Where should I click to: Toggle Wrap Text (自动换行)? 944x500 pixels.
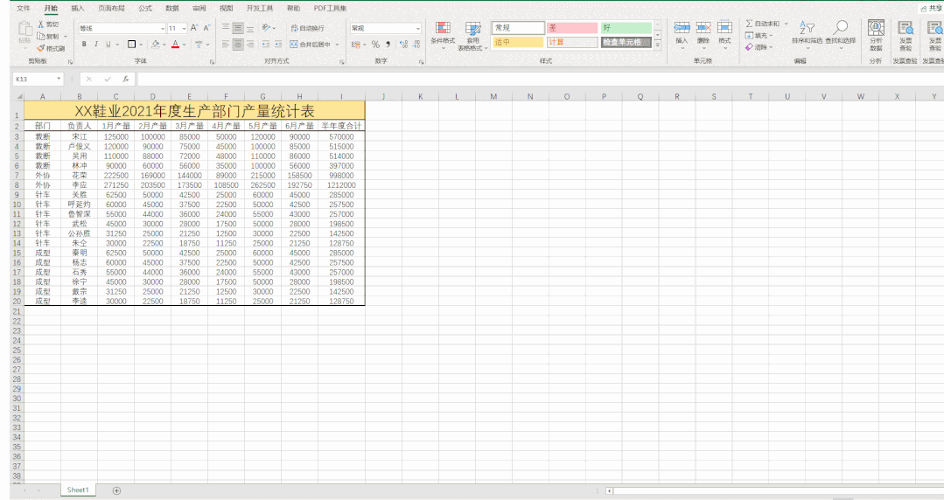pyautogui.click(x=307, y=28)
